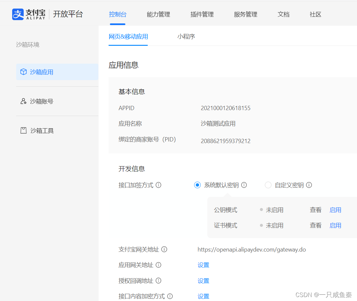Click the Alipay logo icon
This screenshot has width=357, height=301.
point(18,14)
